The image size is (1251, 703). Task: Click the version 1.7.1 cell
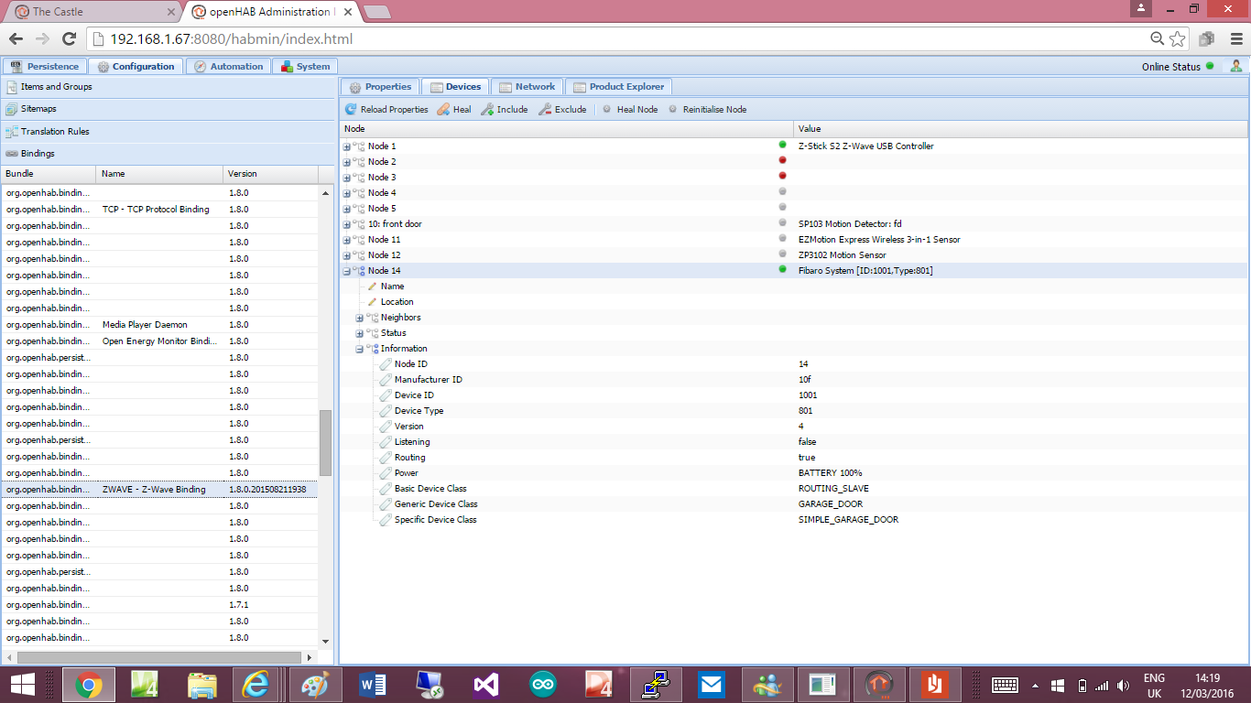pos(271,605)
